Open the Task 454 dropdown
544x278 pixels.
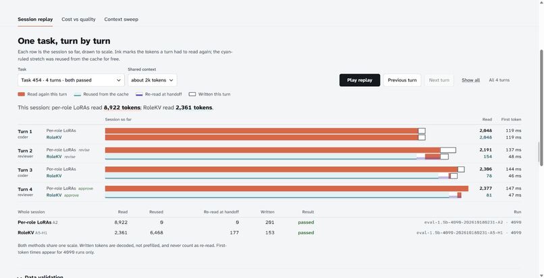point(71,80)
